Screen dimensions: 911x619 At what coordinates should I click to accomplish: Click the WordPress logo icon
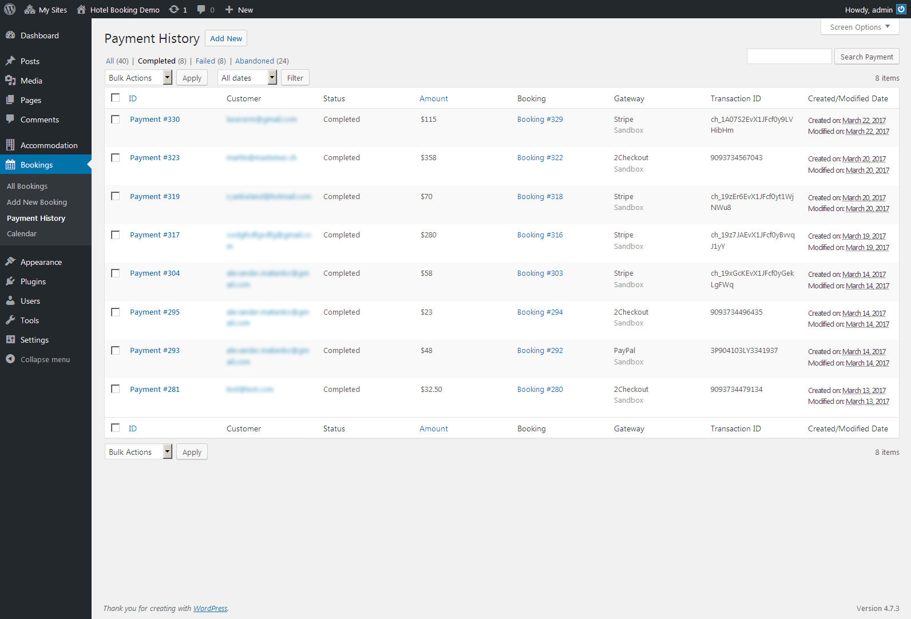(x=10, y=9)
